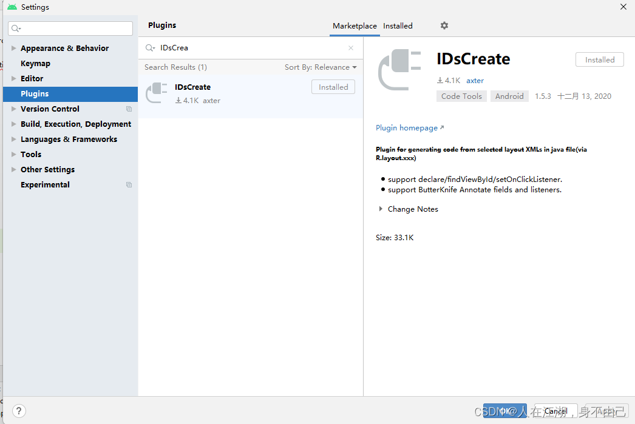635x424 pixels.
Task: Expand the Editor section arrow
Action: [x=14, y=78]
